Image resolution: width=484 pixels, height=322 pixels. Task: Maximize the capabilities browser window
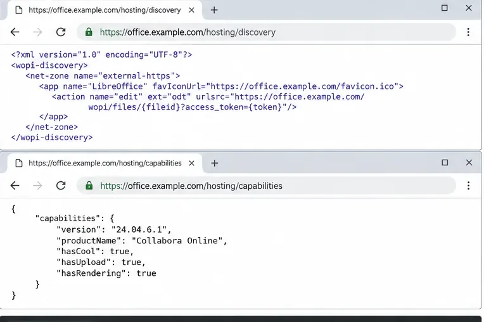(x=445, y=162)
